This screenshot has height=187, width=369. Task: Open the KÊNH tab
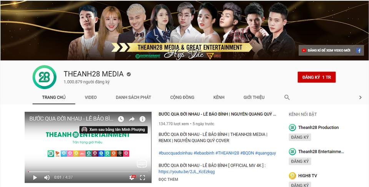219,98
